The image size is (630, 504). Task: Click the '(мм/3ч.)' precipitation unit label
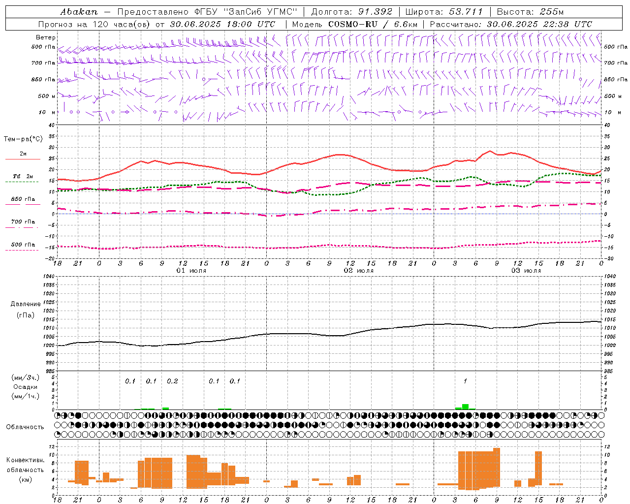coord(26,378)
